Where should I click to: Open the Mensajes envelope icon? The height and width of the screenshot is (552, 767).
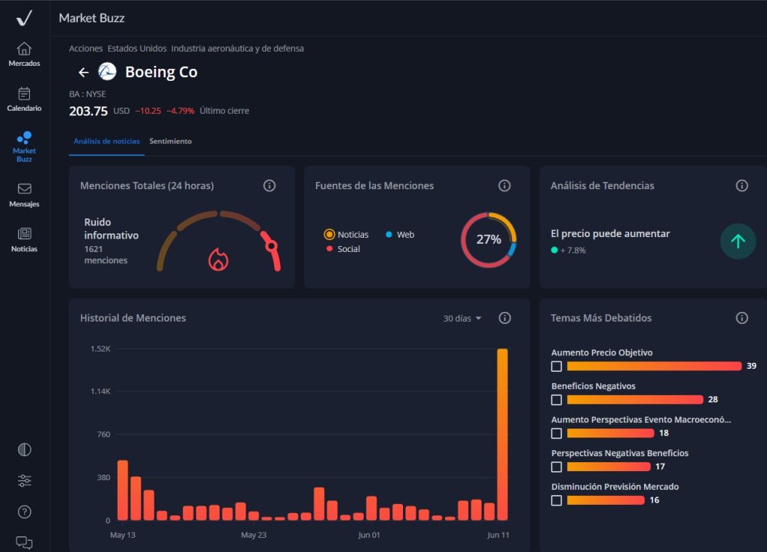tap(24, 188)
